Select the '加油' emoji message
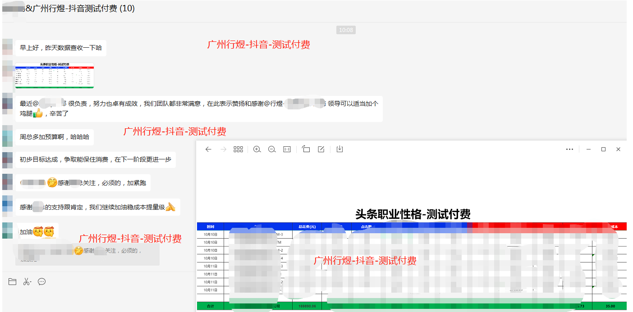This screenshot has width=633, height=312. [x=37, y=232]
